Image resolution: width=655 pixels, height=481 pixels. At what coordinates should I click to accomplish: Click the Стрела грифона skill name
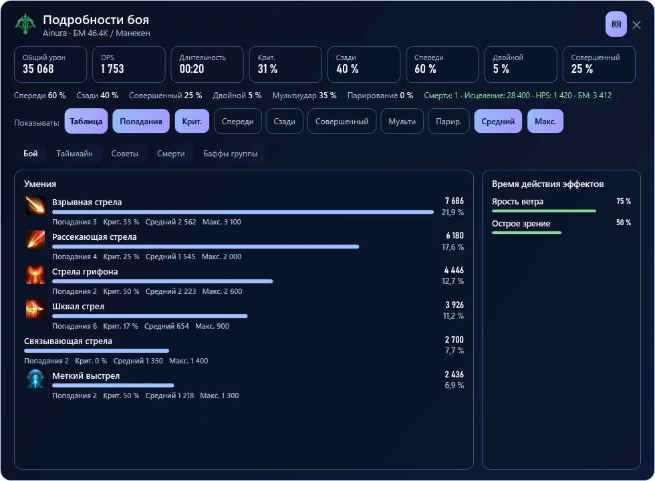pos(85,272)
